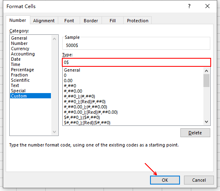
Task: Open the Protection tab
Action: point(137,21)
